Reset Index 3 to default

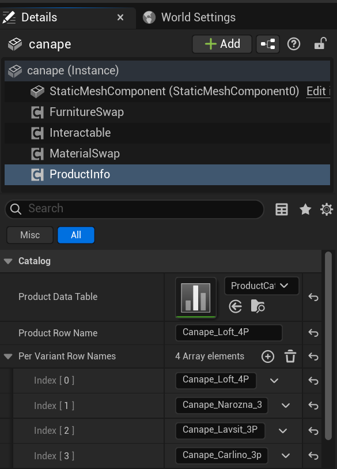[313, 456]
